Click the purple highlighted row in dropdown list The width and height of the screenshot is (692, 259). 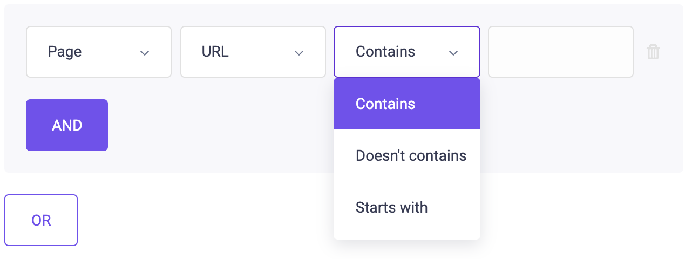click(x=407, y=104)
